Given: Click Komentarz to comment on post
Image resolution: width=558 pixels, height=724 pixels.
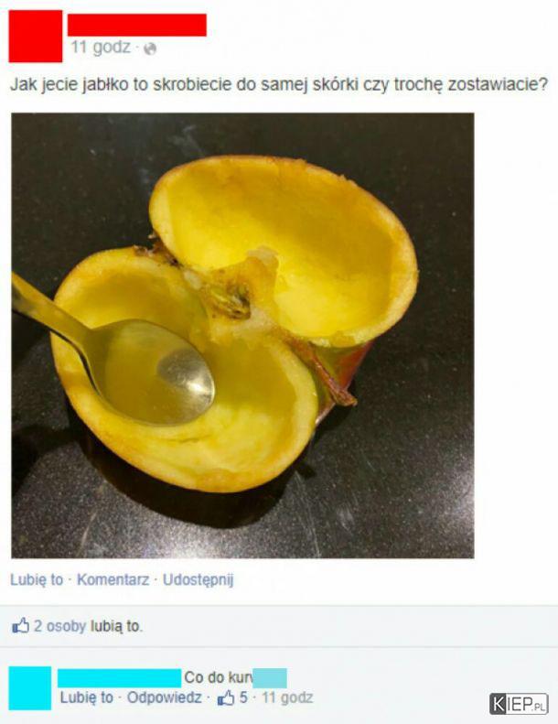Looking at the screenshot, I should point(113,579).
